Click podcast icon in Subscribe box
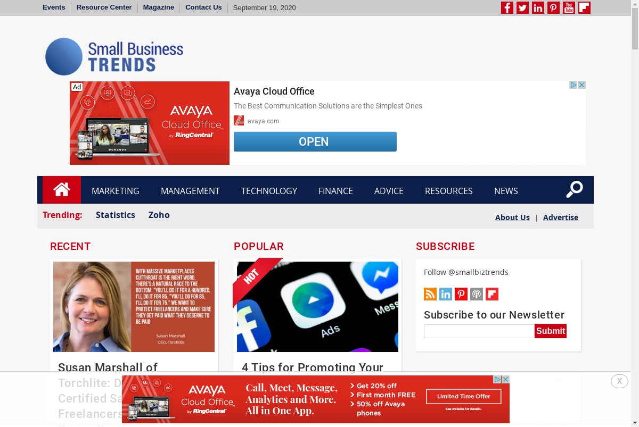This screenshot has height=427, width=639. click(477, 294)
